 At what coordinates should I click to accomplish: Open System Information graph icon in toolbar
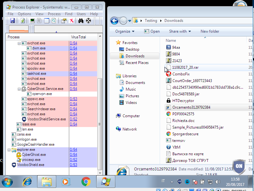click(x=32, y=21)
